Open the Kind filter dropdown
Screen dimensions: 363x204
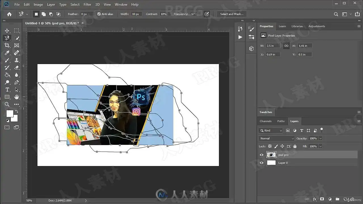[x=271, y=131]
